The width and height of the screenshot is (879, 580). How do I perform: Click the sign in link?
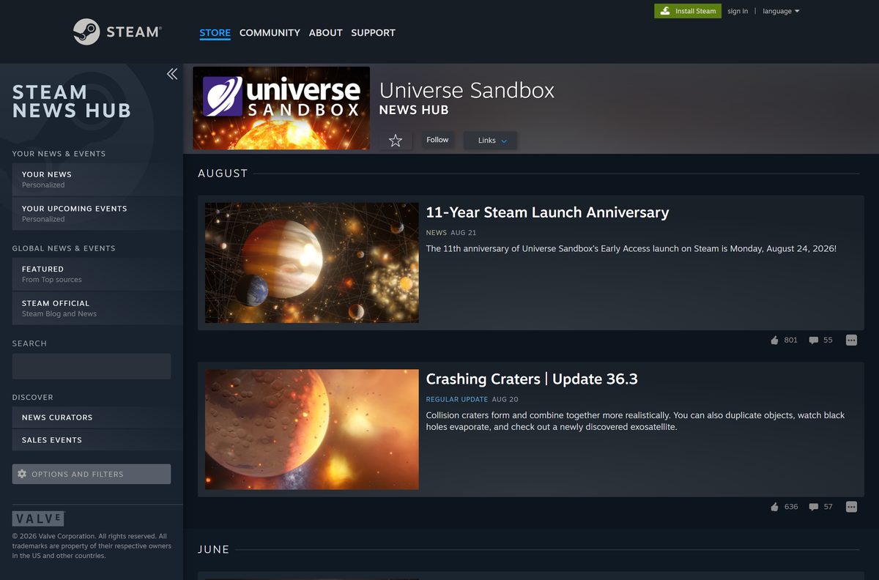pos(738,11)
